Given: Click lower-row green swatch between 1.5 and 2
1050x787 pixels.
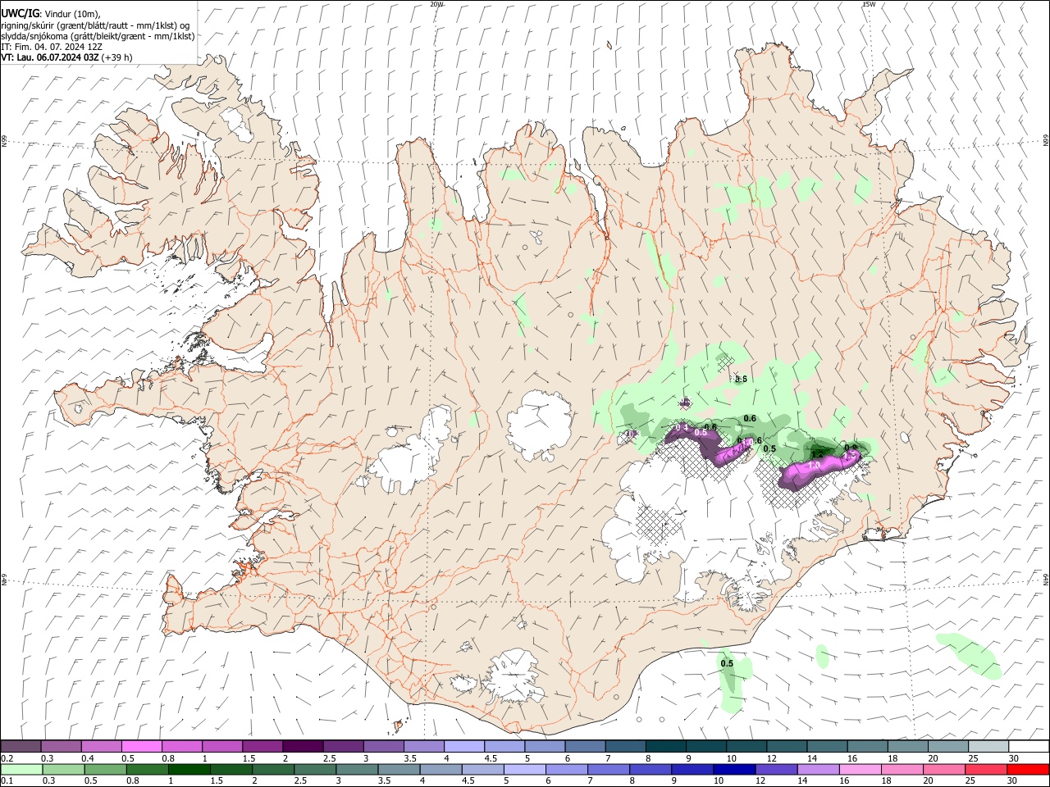Looking at the screenshot, I should pyautogui.click(x=231, y=769).
